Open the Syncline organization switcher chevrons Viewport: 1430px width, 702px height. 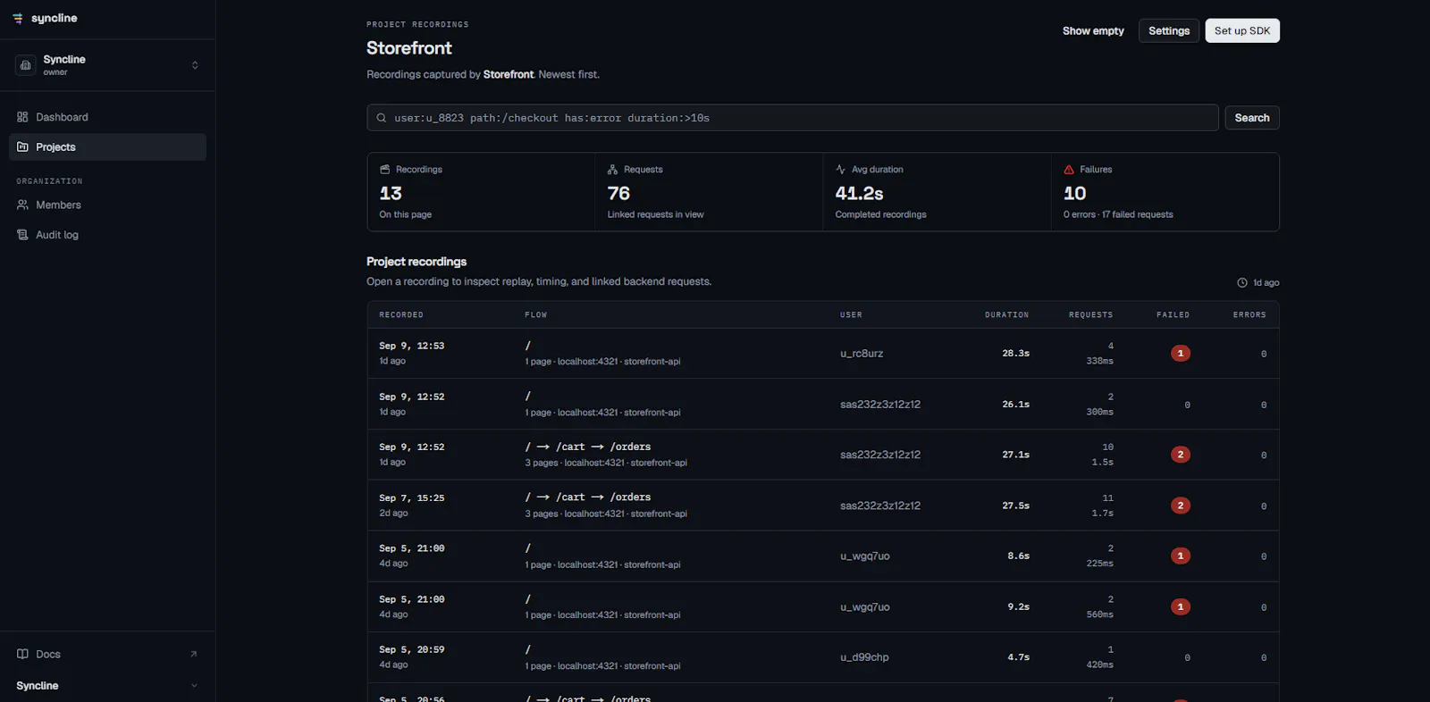tap(195, 65)
